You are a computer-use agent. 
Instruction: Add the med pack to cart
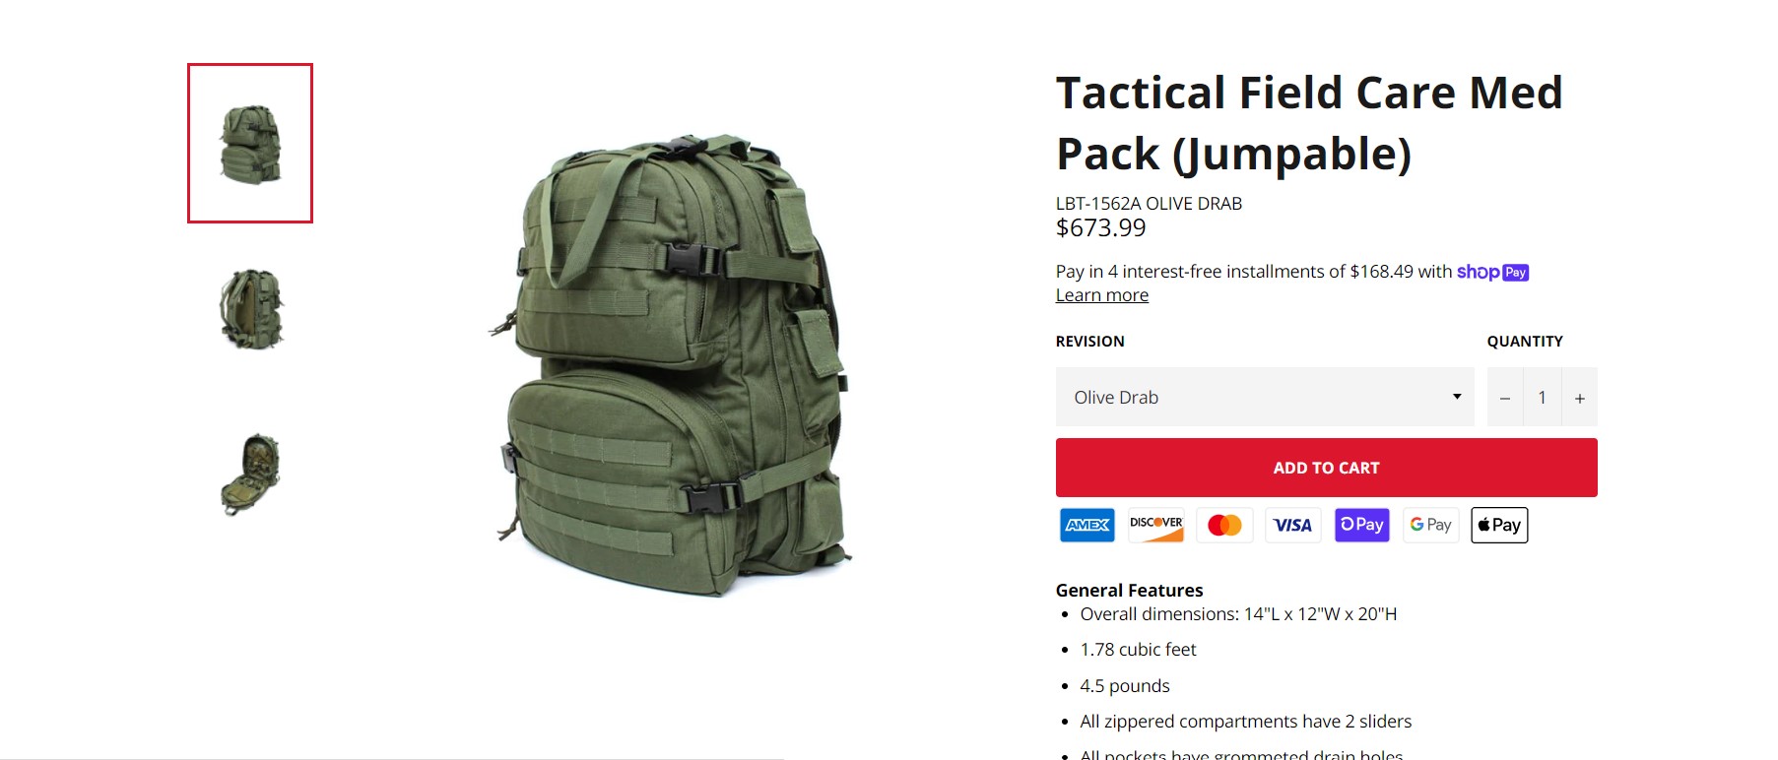point(1327,468)
